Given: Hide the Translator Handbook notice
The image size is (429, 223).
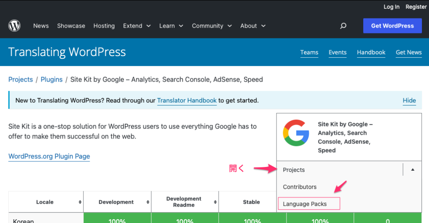Looking at the screenshot, I should point(409,100).
